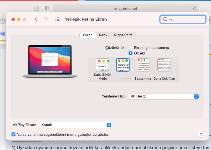Show all preferences grid icon
211x150 pixels.
[x=58, y=19]
